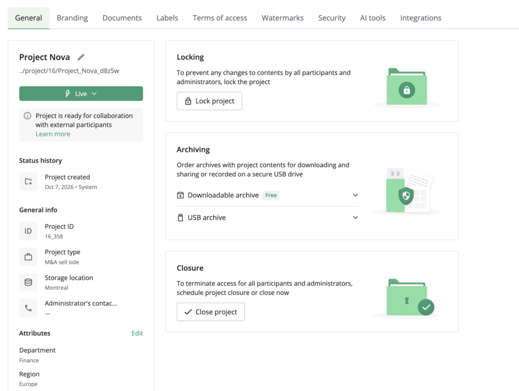The width and height of the screenshot is (519, 391).
Task: Open the Terms of access tab
Action: pyautogui.click(x=220, y=18)
